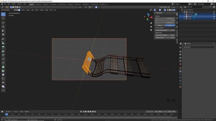This screenshot has width=216, height=121.
Task: Hide Camera using its eye icon
Action: pos(214,14)
